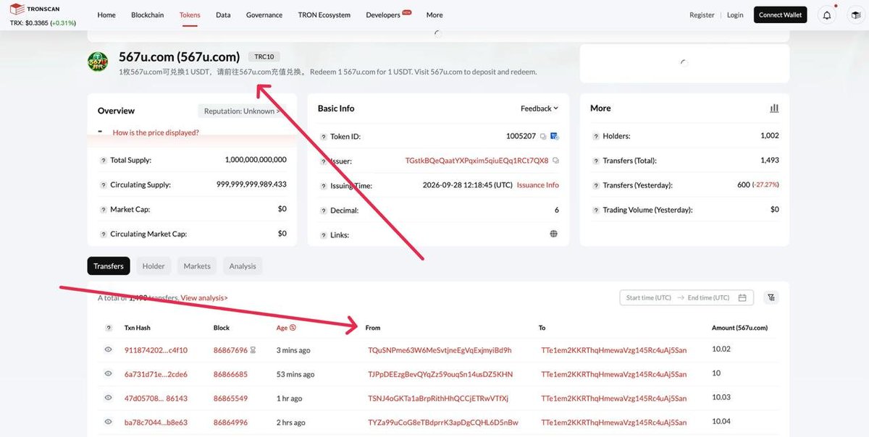The image size is (869, 437).
Task: Click the eye icon for transaction ba78c7044...b8e63
Action: click(x=109, y=423)
